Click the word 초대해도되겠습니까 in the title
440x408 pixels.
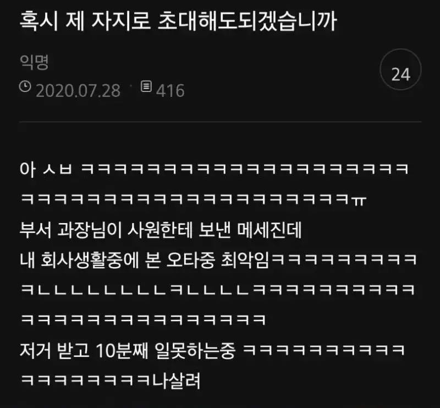[247, 21]
